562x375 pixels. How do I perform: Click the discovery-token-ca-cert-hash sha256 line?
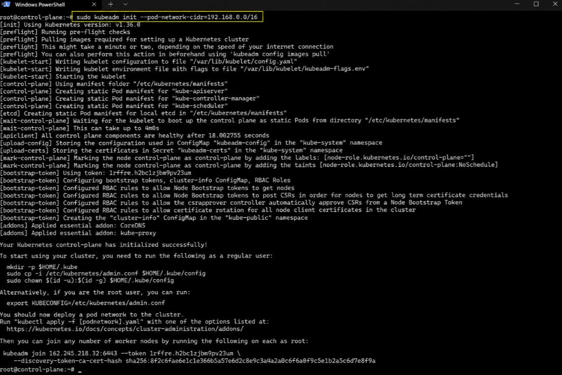195,361
